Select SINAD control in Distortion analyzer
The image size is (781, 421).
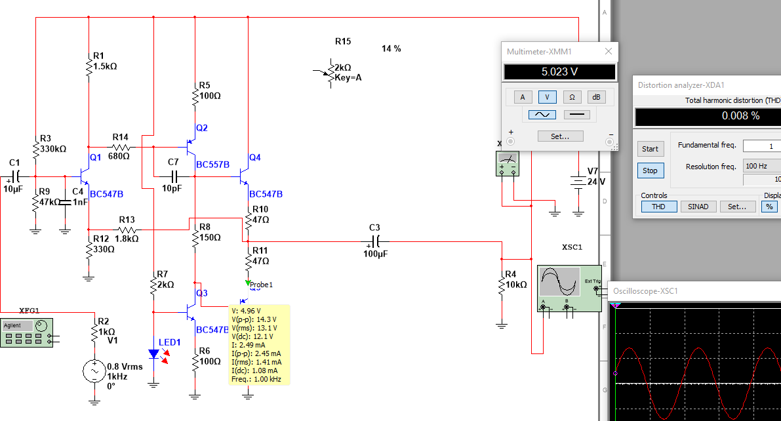coord(698,207)
